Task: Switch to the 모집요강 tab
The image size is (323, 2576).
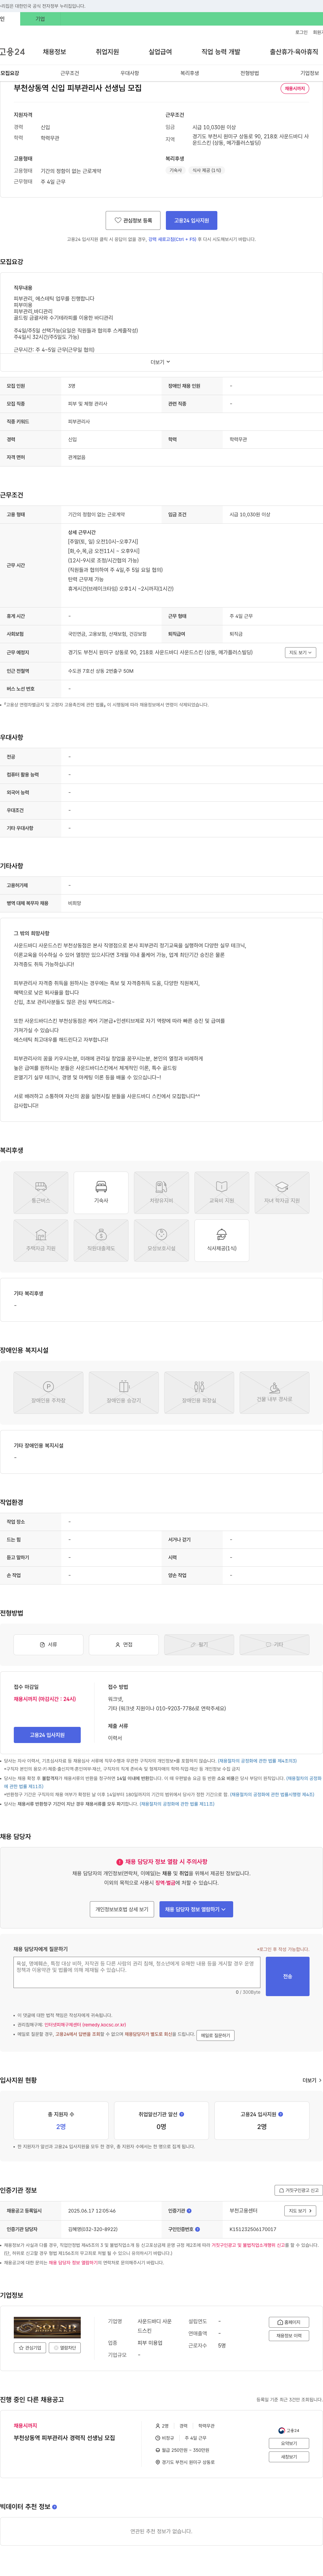Action: 10,73
